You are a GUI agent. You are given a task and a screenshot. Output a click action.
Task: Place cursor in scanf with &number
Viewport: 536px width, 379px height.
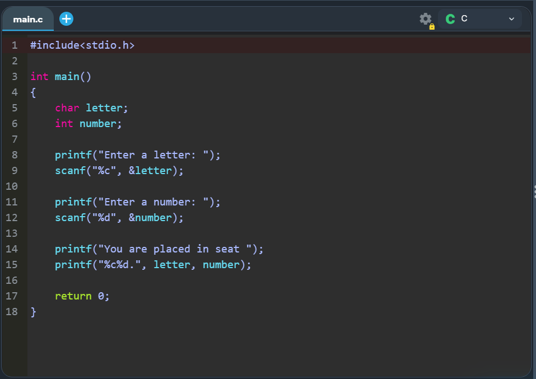click(x=119, y=217)
